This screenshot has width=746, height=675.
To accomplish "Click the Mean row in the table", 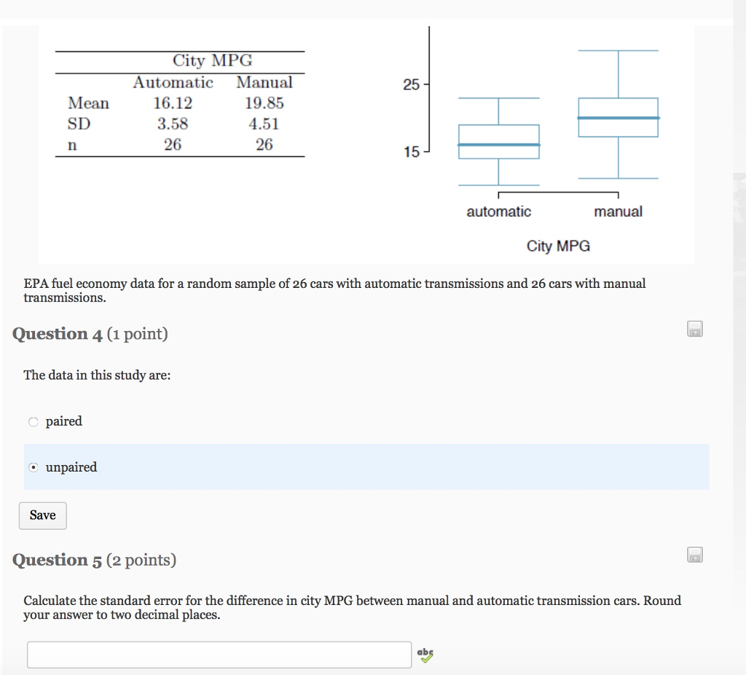I will 178,103.
